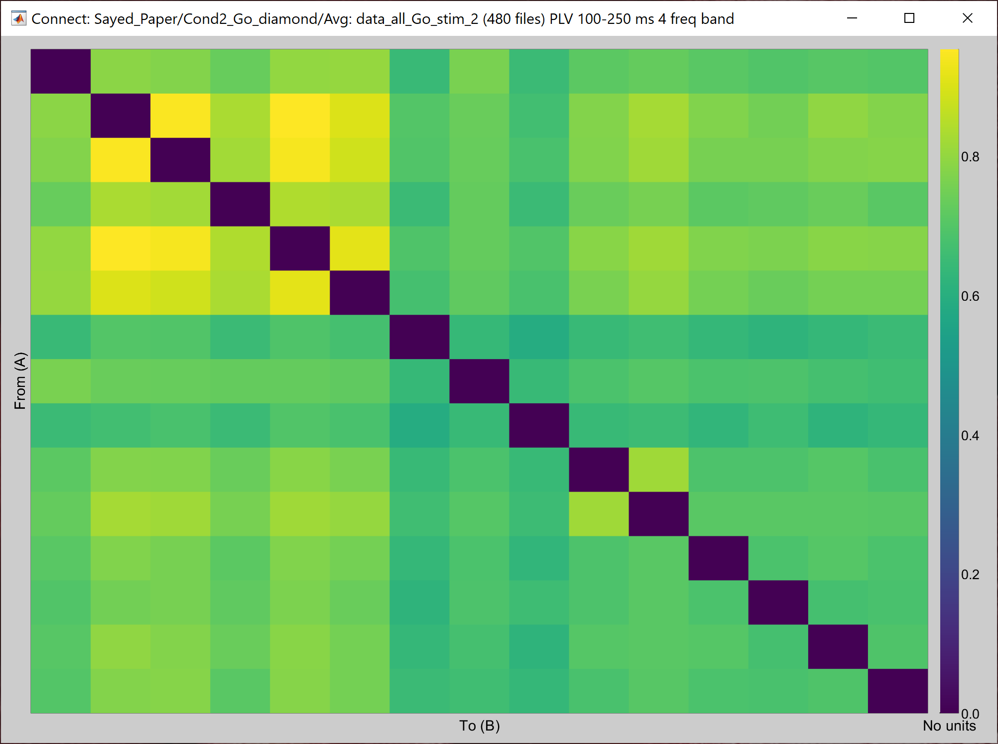Maximize the Connect figure window
This screenshot has height=744, width=998.
click(x=909, y=18)
